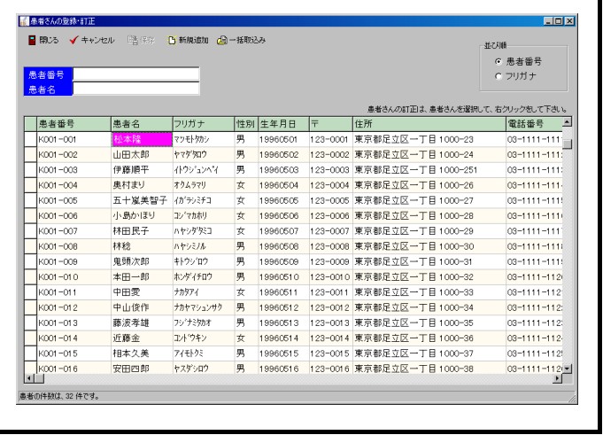Click furigana cell ナカヤマシュンサク
603x435 pixels.
tap(204, 307)
